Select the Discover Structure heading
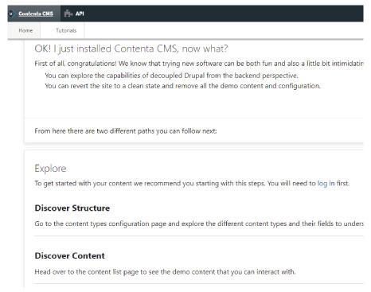Viewport: 371px width, 292px height. click(72, 208)
